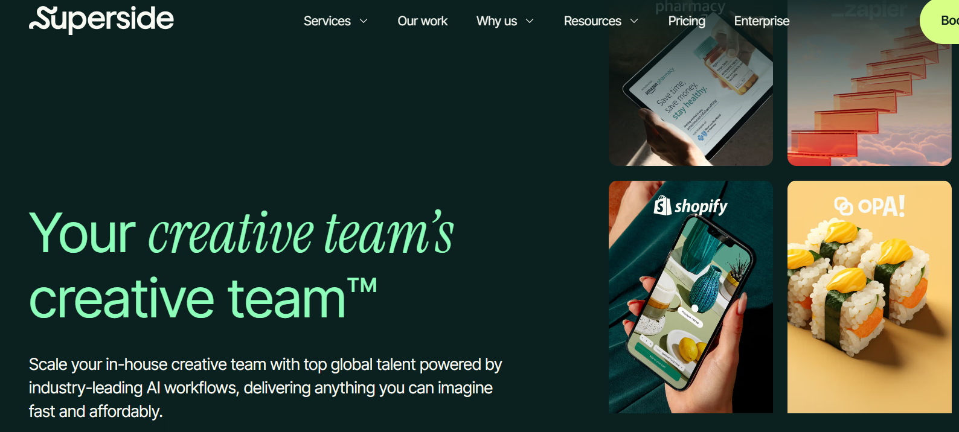Click the OPA! logo on sushi card
This screenshot has height=432, width=959.
tap(869, 206)
